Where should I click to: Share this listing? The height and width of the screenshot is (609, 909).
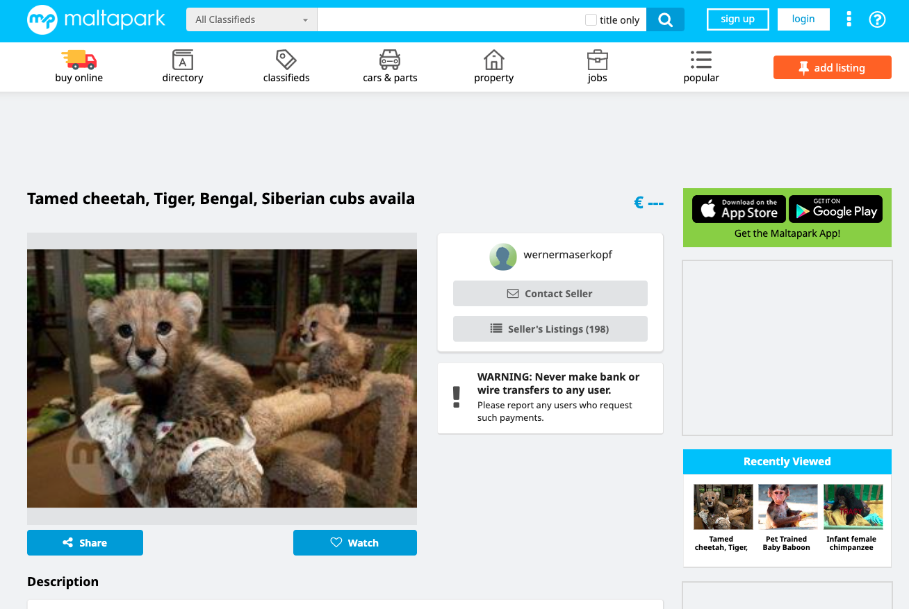85,542
